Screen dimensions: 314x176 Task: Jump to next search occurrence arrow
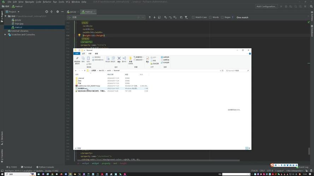tap(154, 17)
